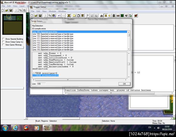Show hidden system tray icons arrow
The image size is (176, 137).
155,128
